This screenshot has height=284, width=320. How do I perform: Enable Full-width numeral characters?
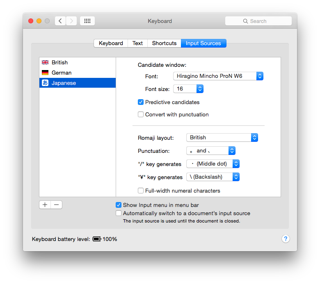pyautogui.click(x=141, y=191)
